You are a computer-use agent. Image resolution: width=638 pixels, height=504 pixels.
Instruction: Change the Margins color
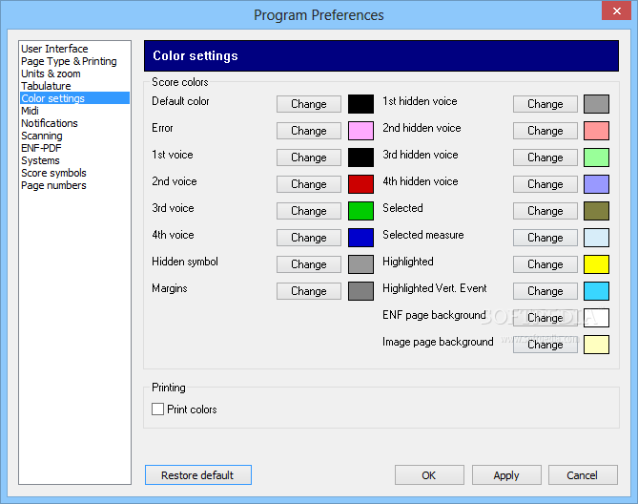309,291
